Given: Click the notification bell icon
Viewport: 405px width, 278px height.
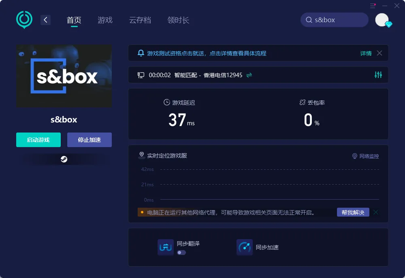Looking at the screenshot, I should pyautogui.click(x=141, y=53).
